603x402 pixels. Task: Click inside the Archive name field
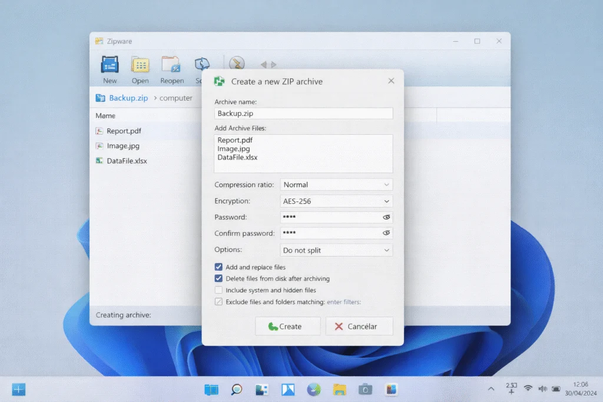(x=303, y=113)
